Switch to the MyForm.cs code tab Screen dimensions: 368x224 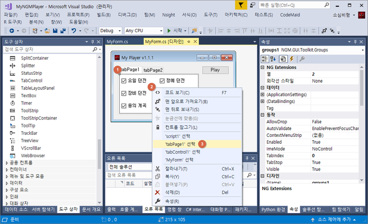point(117,42)
